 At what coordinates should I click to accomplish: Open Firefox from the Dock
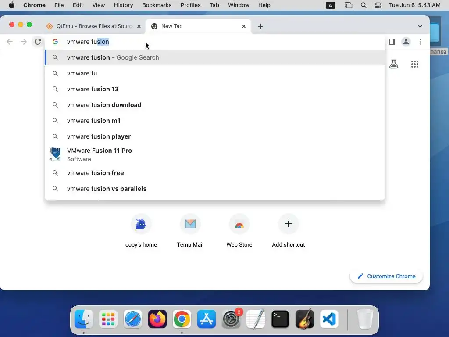(157, 319)
